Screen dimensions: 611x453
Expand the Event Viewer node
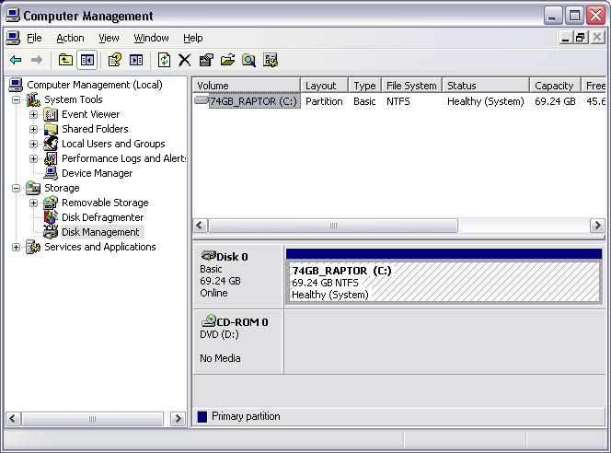point(33,114)
